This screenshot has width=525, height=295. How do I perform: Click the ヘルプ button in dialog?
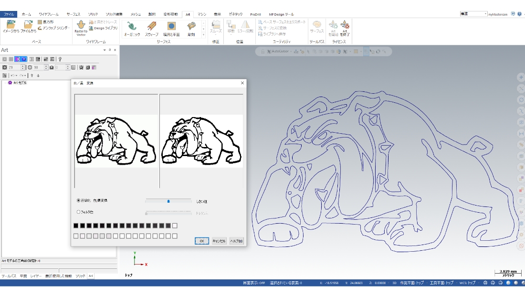pyautogui.click(x=236, y=241)
